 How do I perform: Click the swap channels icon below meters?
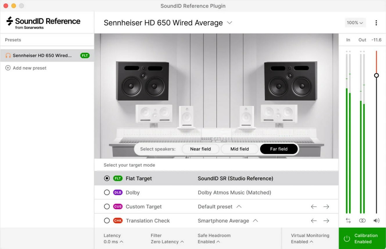coord(348,221)
